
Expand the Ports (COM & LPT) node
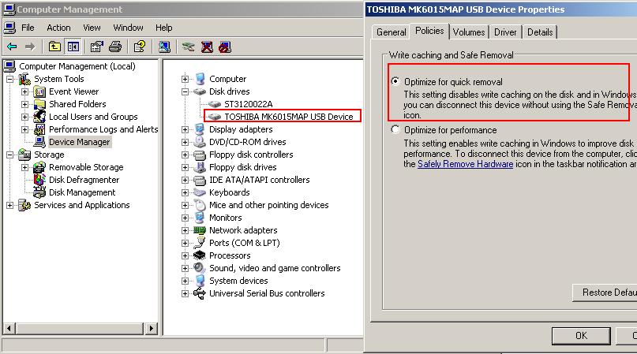(185, 243)
